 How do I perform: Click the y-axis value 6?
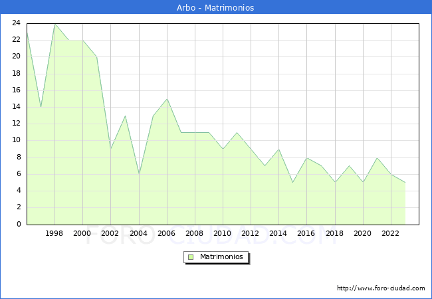[19, 173]
